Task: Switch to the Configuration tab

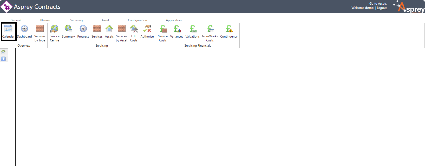Action: click(x=137, y=20)
